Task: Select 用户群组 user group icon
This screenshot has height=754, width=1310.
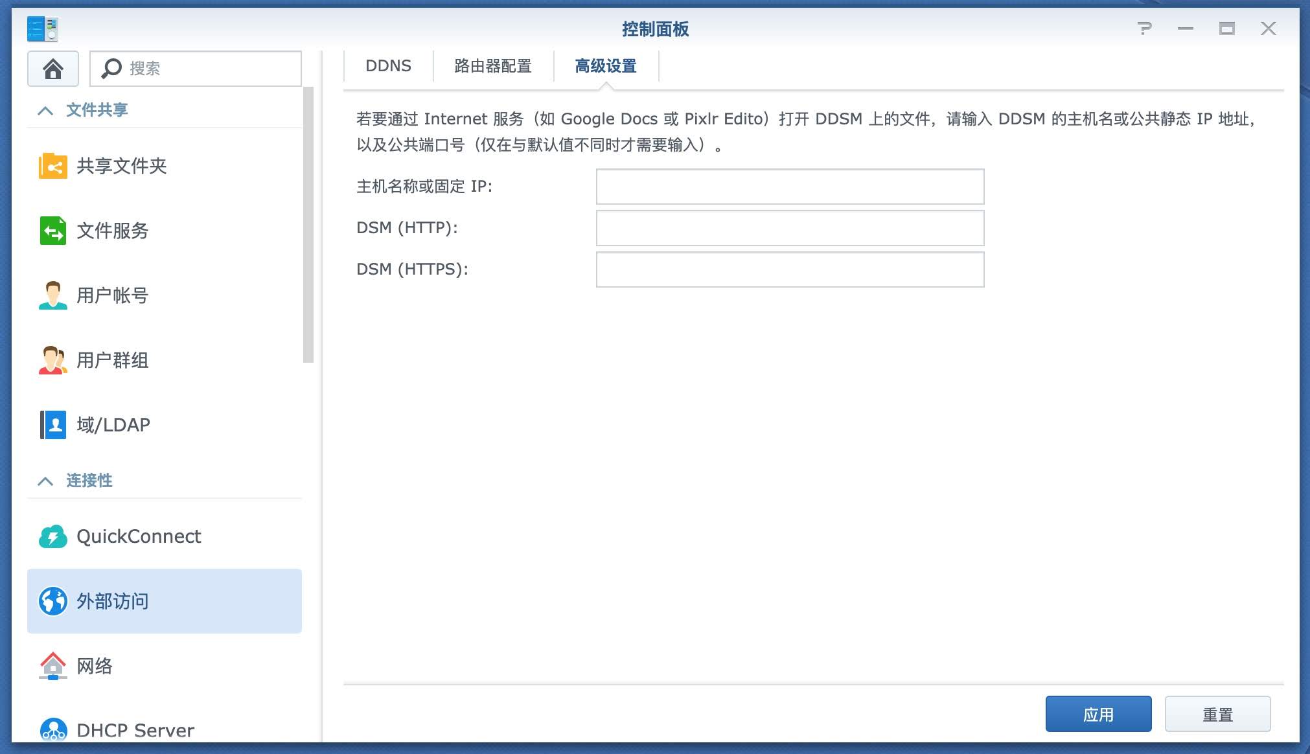Action: (x=52, y=360)
